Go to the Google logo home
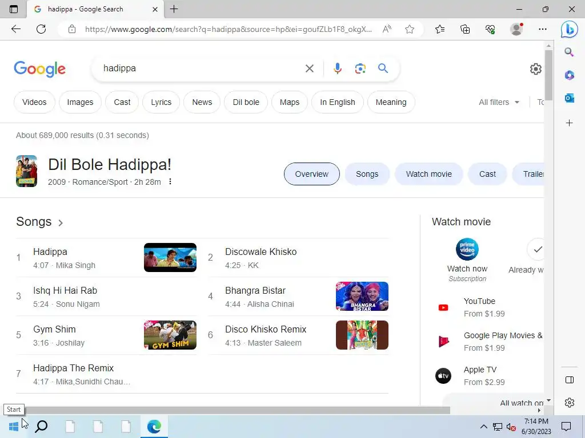Screen dimensions: 585x438 [x=39, y=69]
